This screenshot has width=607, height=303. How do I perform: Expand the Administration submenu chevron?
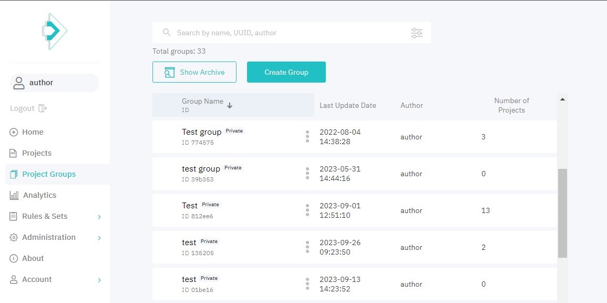[x=99, y=238]
